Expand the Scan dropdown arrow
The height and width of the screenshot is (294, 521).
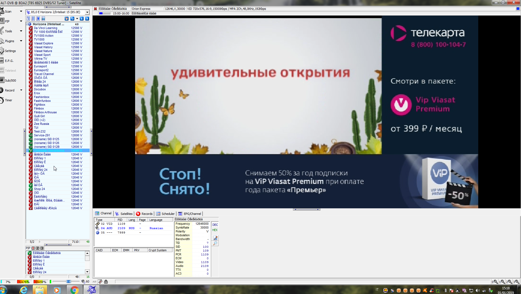pos(21,11)
